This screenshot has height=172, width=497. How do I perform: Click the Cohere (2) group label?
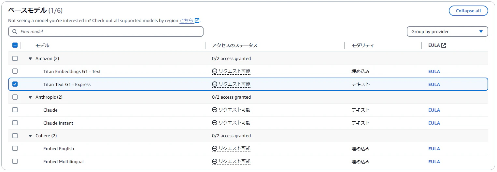pos(46,136)
